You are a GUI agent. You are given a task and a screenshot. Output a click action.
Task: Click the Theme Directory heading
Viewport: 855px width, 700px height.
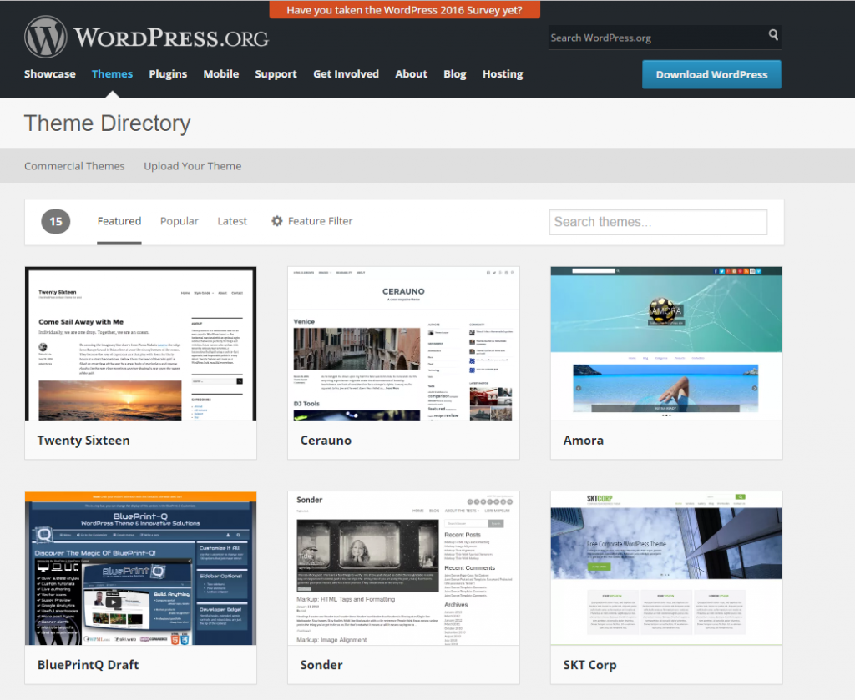pos(108,123)
